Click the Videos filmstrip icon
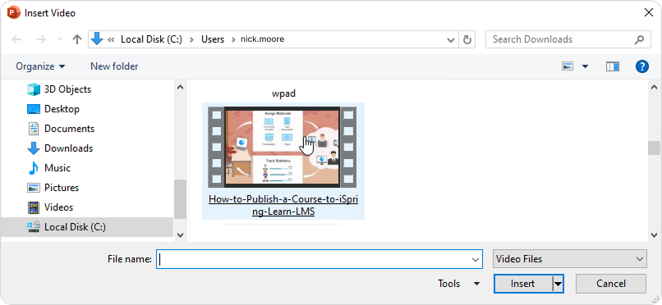Screen dimensions: 662x305 [x=34, y=207]
